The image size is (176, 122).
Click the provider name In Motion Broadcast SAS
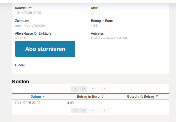[110, 38]
